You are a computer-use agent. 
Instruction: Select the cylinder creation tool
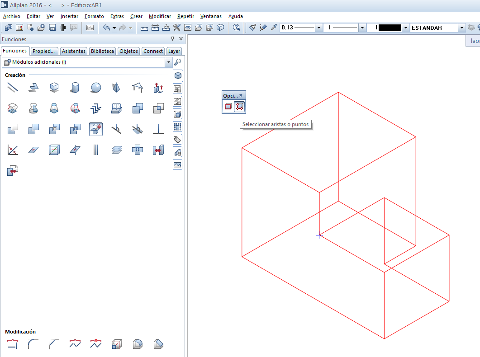(75, 88)
